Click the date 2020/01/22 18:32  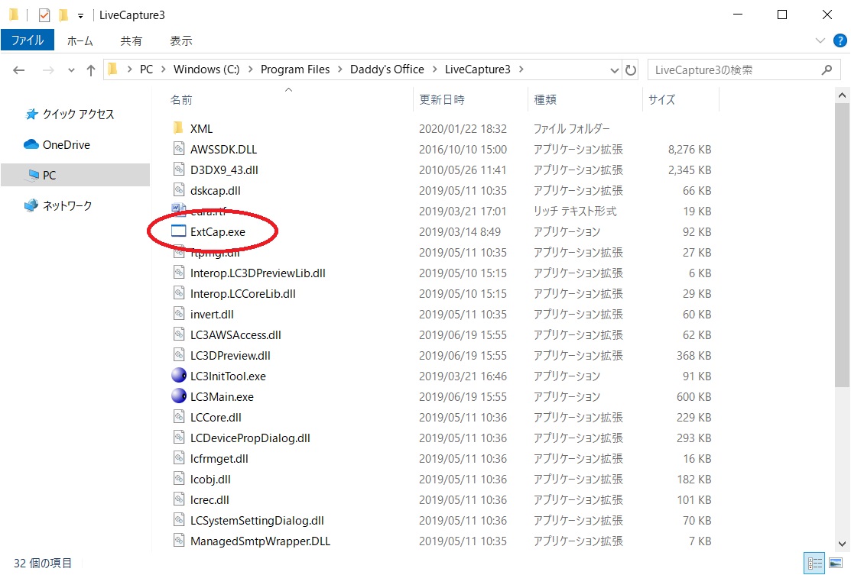[463, 128]
